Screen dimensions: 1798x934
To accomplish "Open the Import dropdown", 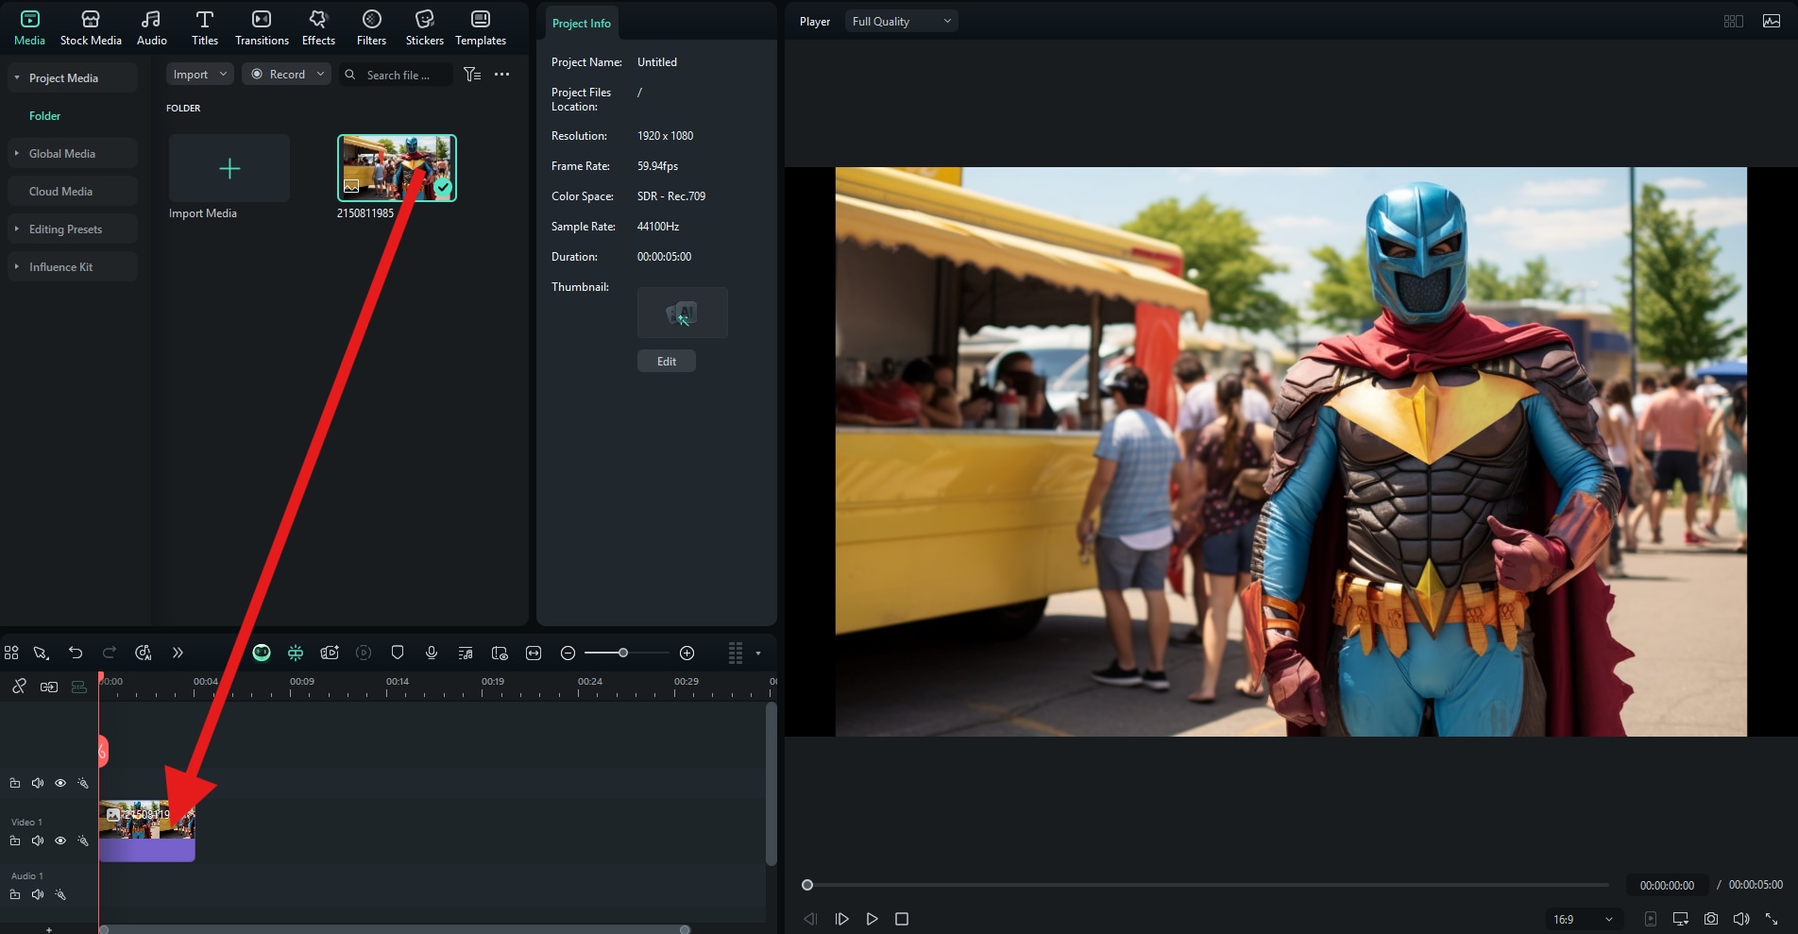I will coord(200,74).
